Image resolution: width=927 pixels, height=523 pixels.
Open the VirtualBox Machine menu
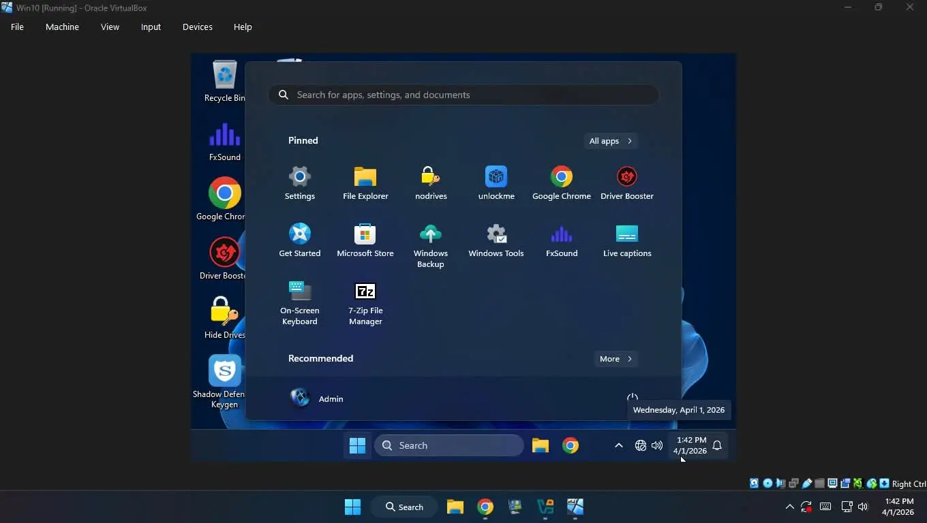click(x=62, y=27)
